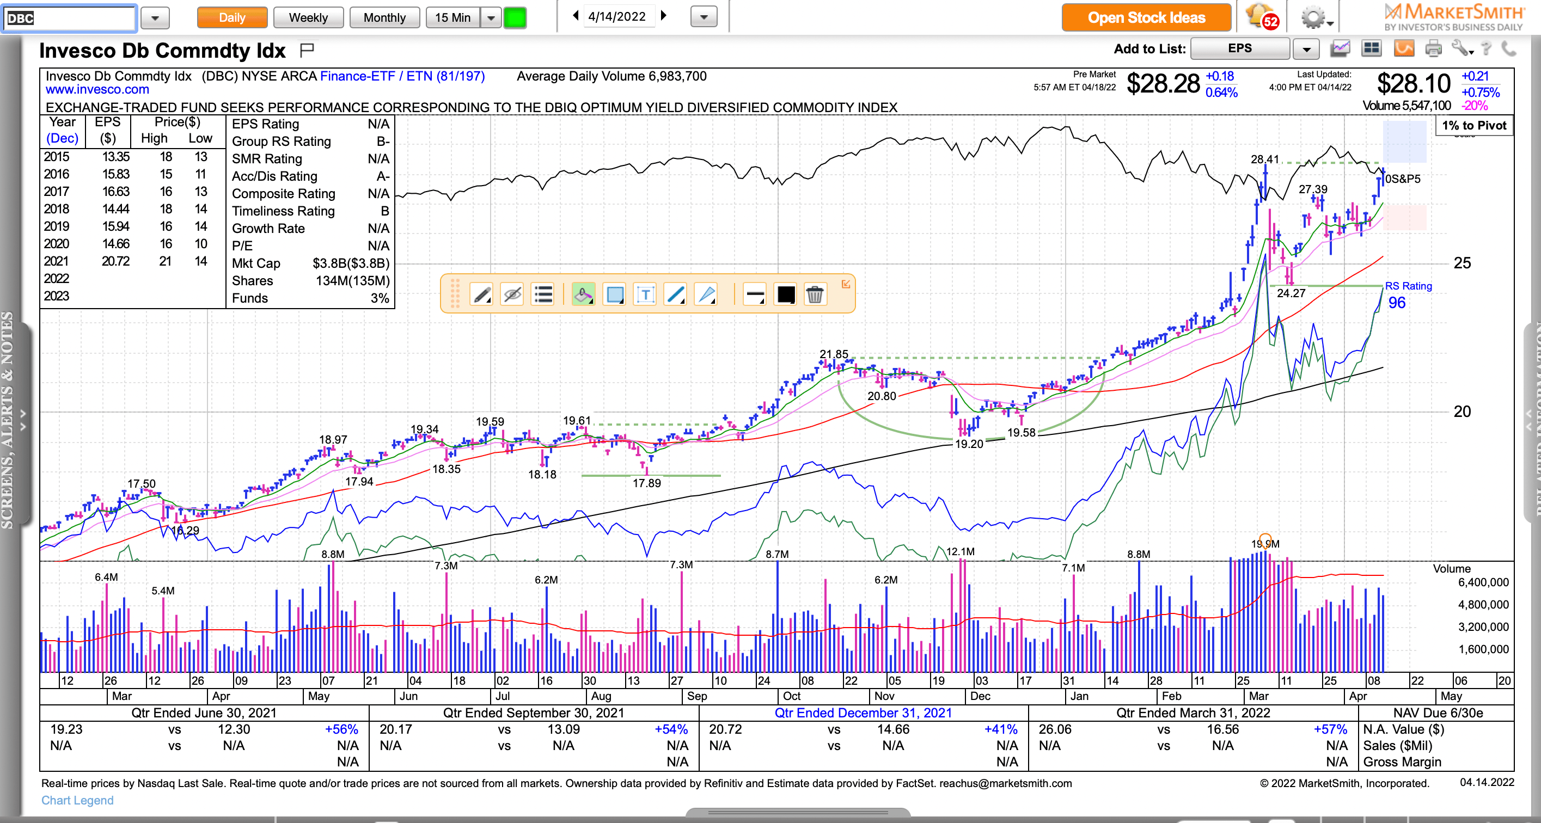This screenshot has width=1541, height=823.
Task: Click the green status square button
Action: point(515,17)
